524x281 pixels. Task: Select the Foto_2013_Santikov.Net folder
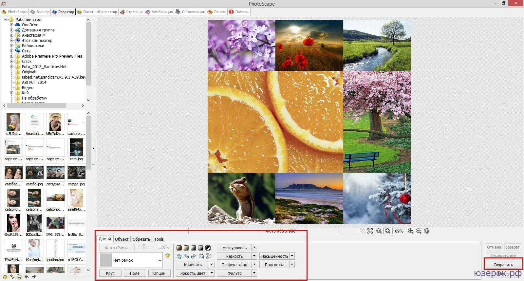tap(44, 67)
